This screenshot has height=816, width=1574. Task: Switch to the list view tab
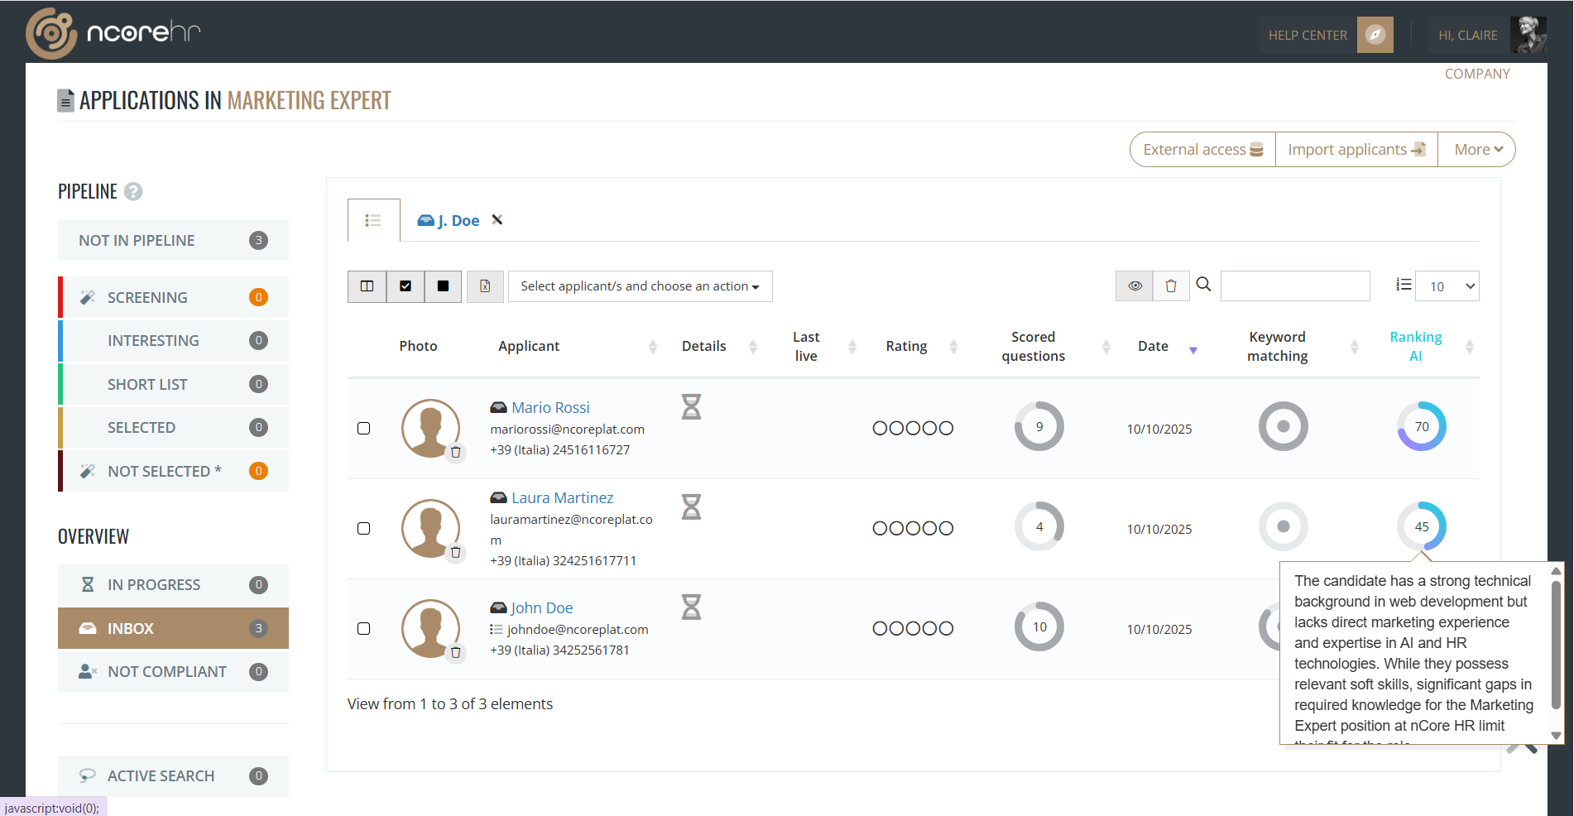373,220
